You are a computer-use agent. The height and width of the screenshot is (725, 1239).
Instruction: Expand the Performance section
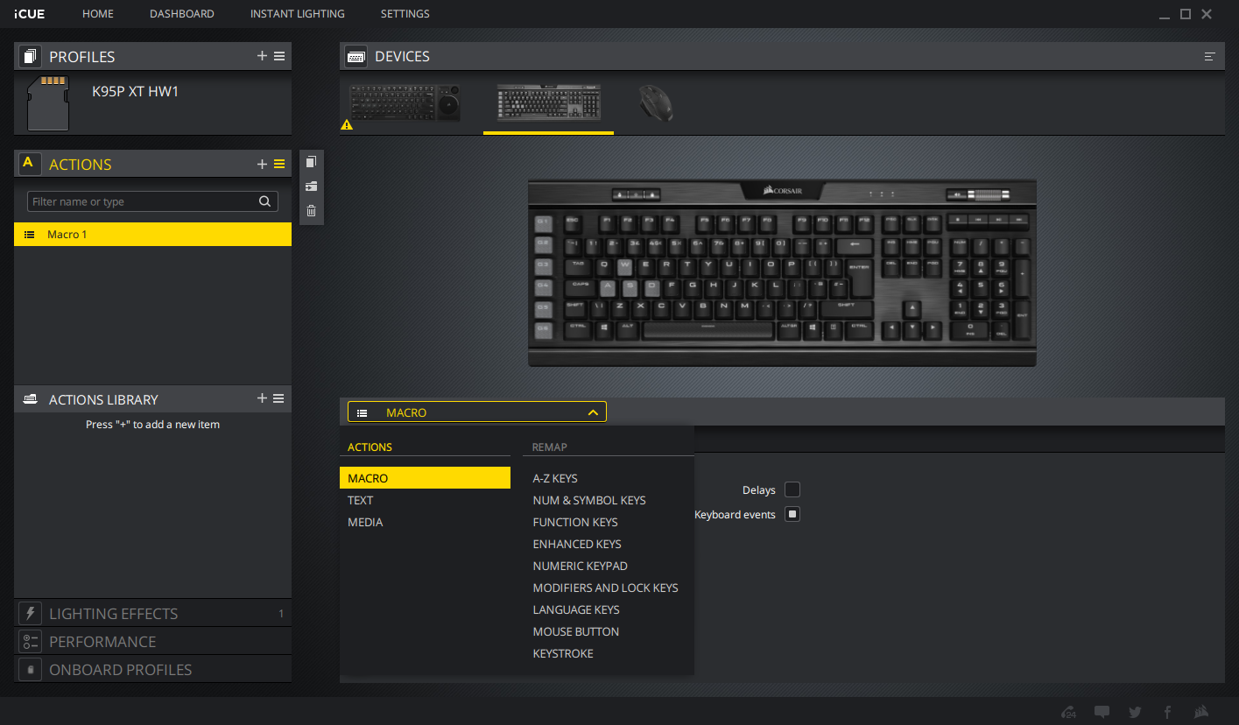point(153,642)
